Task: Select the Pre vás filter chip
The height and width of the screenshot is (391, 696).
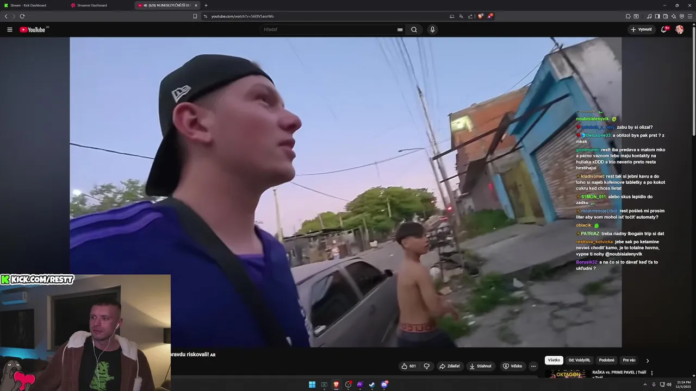Action: point(629,360)
